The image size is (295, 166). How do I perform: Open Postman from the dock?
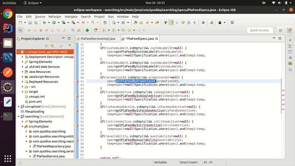point(8,72)
